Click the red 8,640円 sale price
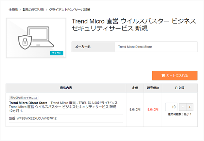 [153, 109]
